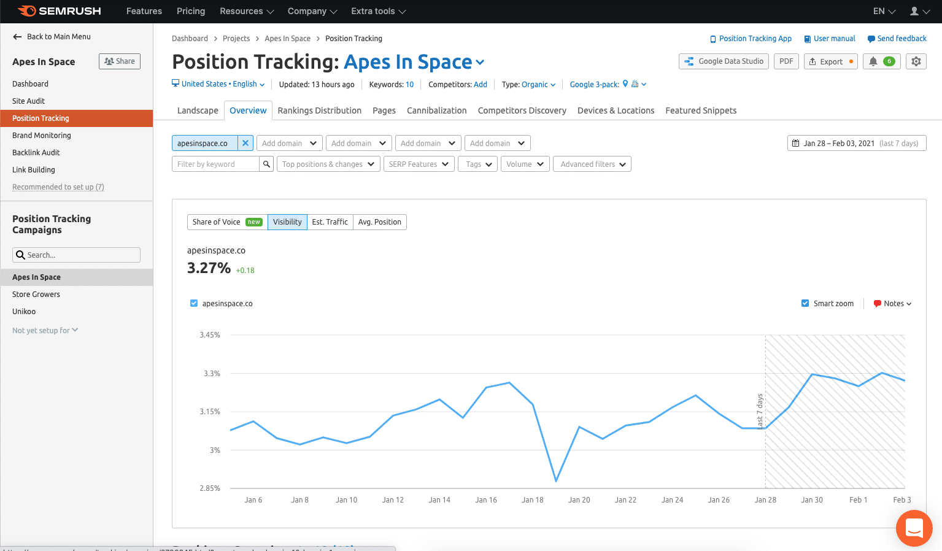Switch to Featured Snippets tab

pyautogui.click(x=701, y=110)
